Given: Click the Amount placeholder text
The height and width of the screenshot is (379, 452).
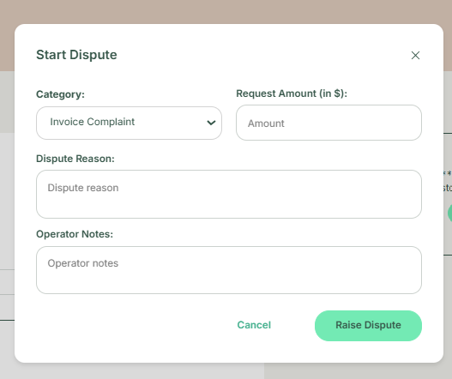Looking at the screenshot, I should coord(266,123).
